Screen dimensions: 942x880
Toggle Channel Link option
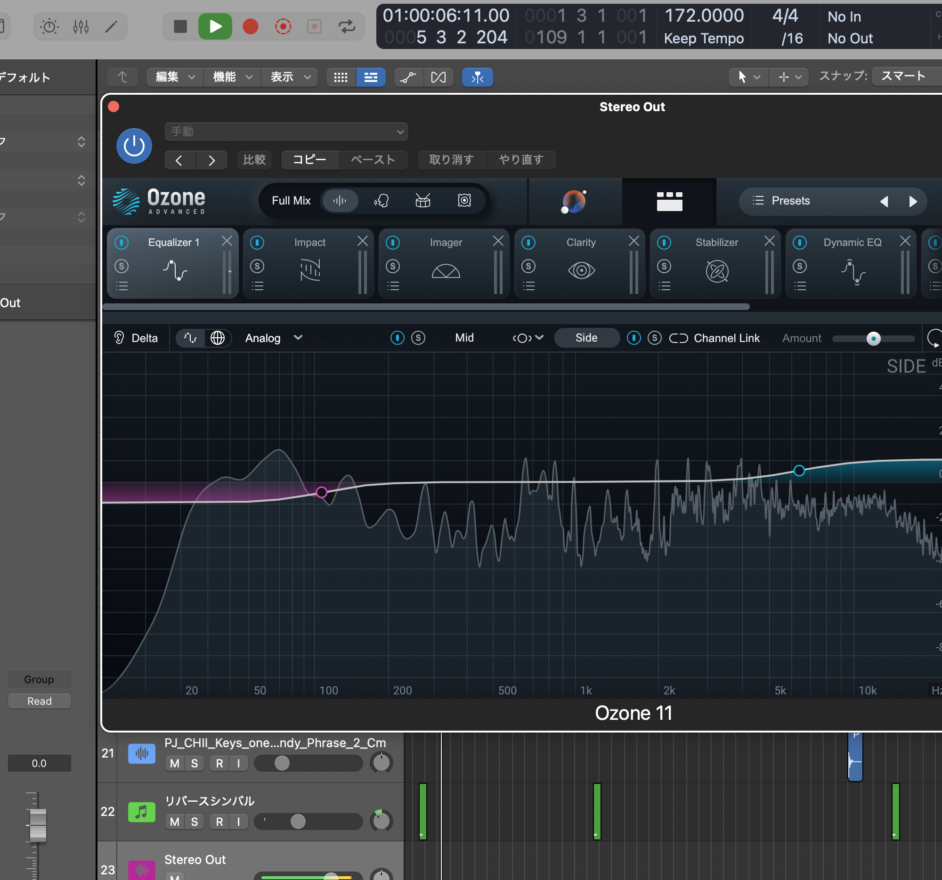click(x=715, y=338)
